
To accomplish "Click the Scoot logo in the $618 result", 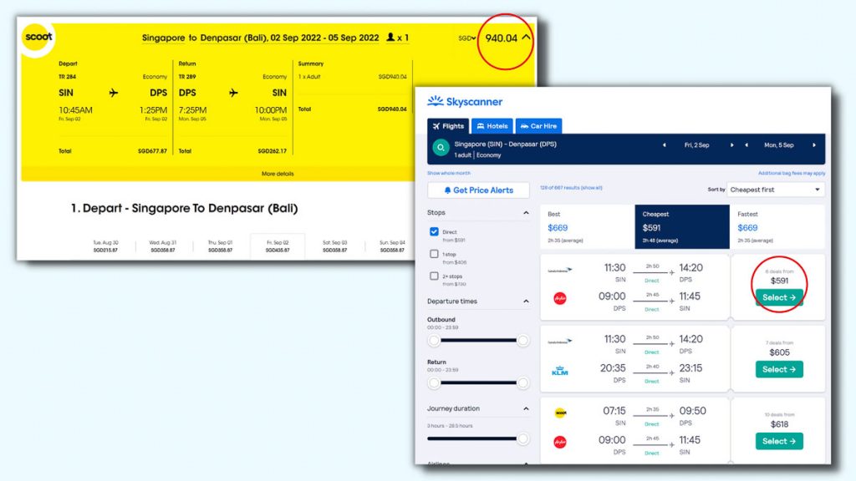I will click(x=560, y=413).
